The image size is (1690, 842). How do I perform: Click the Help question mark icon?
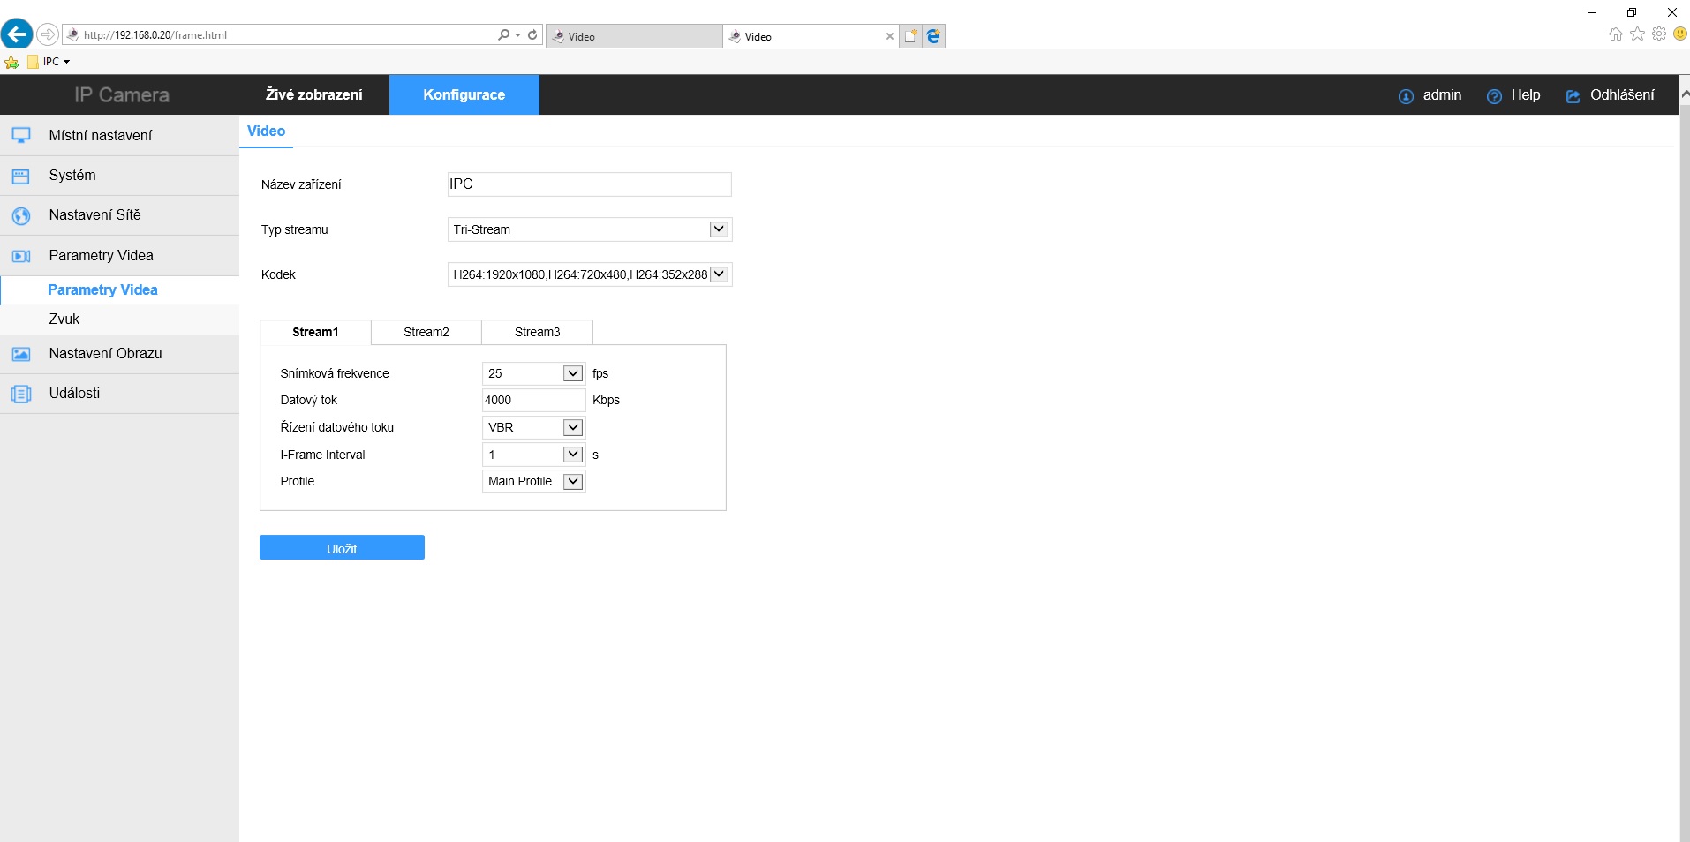tap(1494, 96)
